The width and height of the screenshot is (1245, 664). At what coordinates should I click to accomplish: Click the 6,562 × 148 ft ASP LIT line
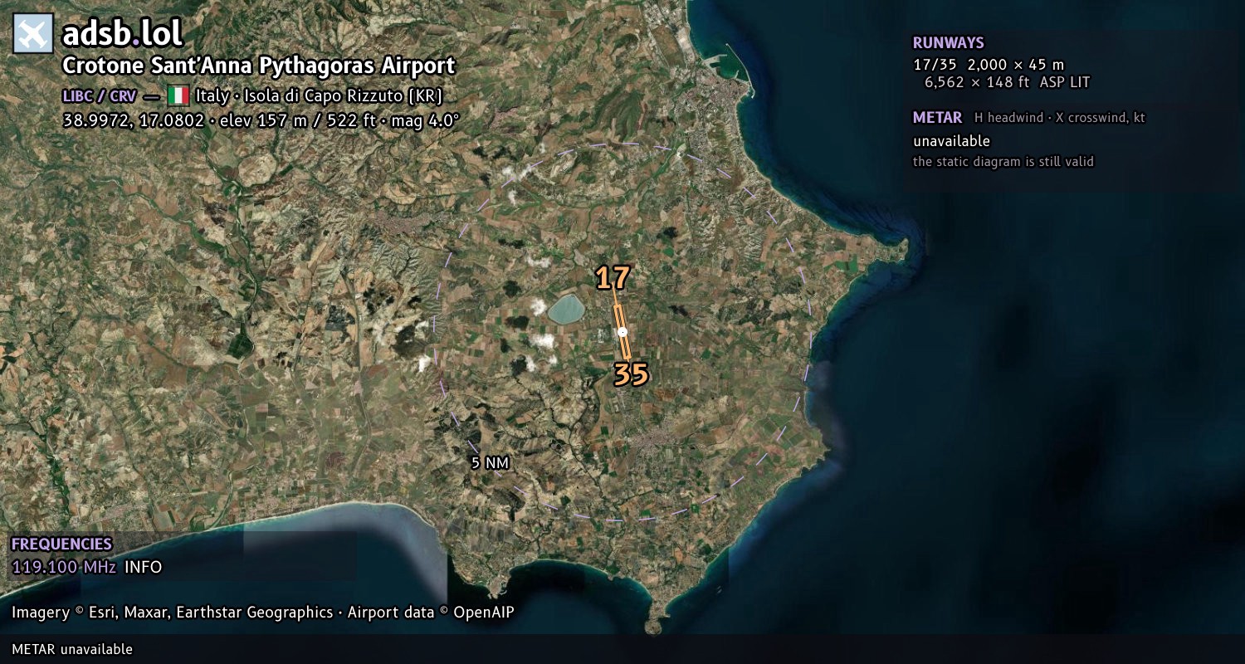click(1007, 82)
